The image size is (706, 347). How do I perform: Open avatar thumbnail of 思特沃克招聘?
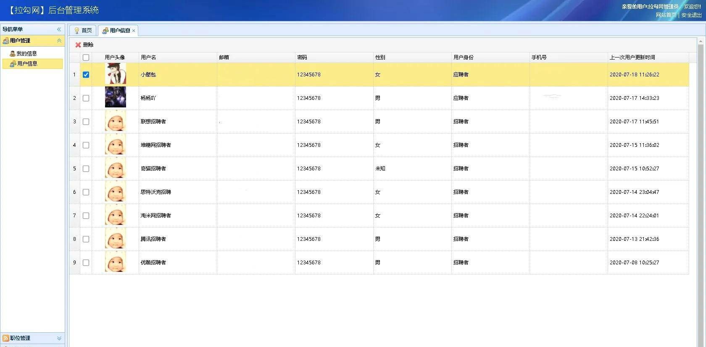pos(116,192)
